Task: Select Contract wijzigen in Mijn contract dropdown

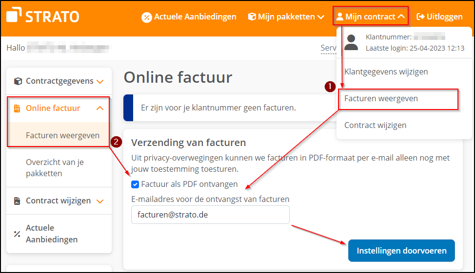Action: tap(376, 125)
